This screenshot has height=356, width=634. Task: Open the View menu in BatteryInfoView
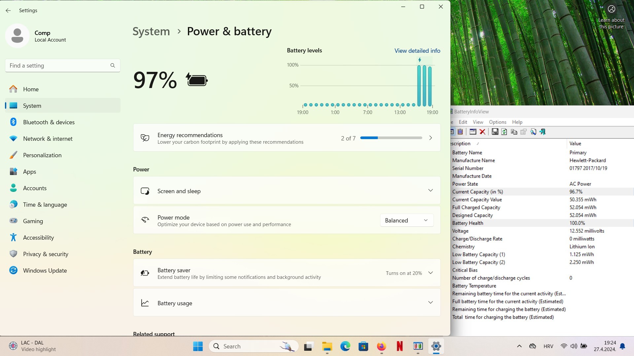pos(478,122)
